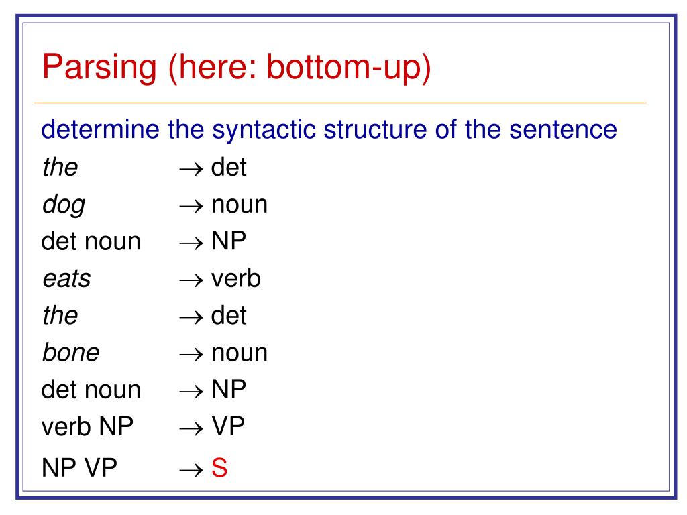Select the word 'verb' after eats arrow
The image size is (687, 515).
tap(236, 278)
